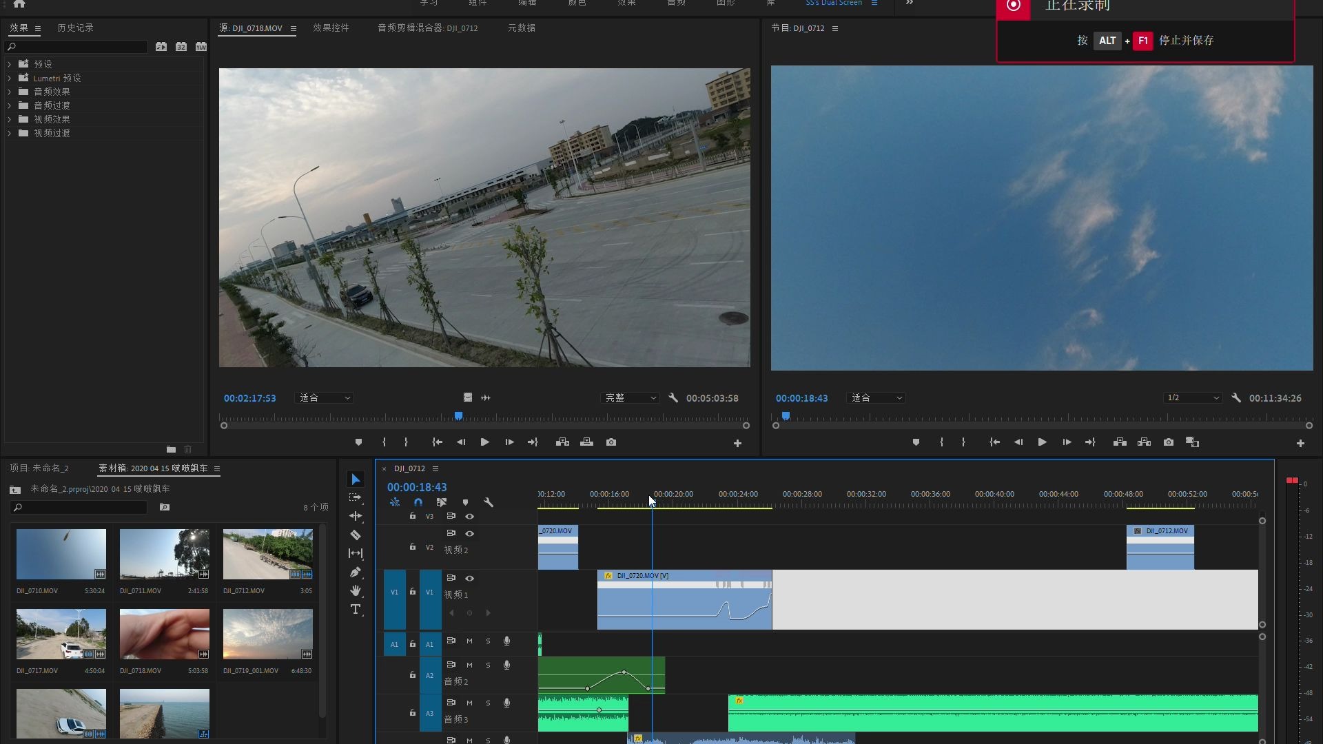Play the Program monitor sequence
The height and width of the screenshot is (744, 1323).
coord(1042,442)
